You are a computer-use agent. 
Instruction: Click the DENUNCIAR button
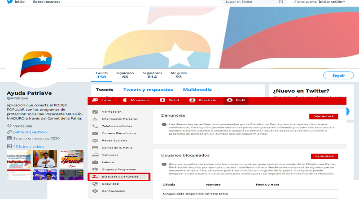pyautogui.click(x=324, y=116)
